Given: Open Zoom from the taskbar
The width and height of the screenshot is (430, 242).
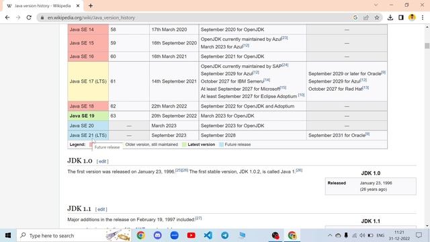Looking at the screenshot, I should point(175,235).
